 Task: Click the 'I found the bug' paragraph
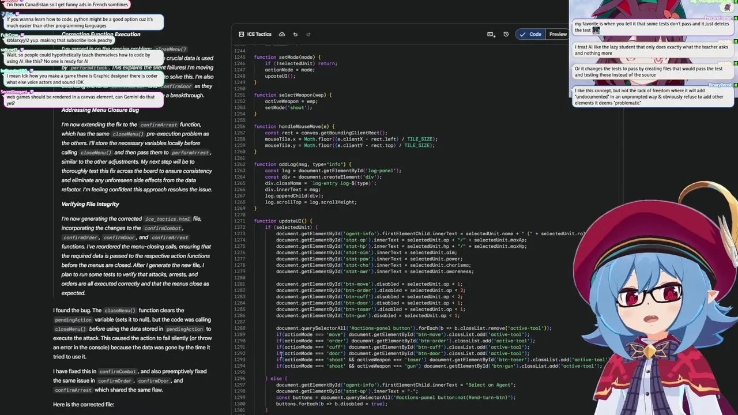point(133,333)
